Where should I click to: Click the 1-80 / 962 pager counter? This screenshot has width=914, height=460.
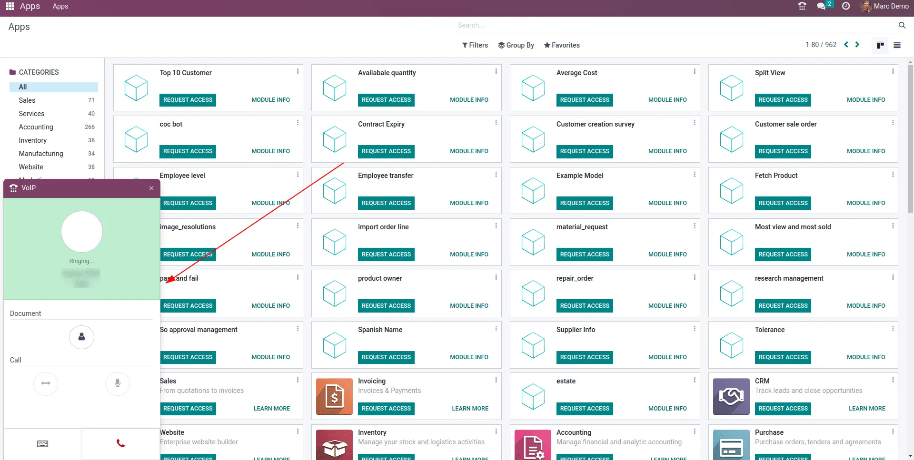(x=821, y=45)
